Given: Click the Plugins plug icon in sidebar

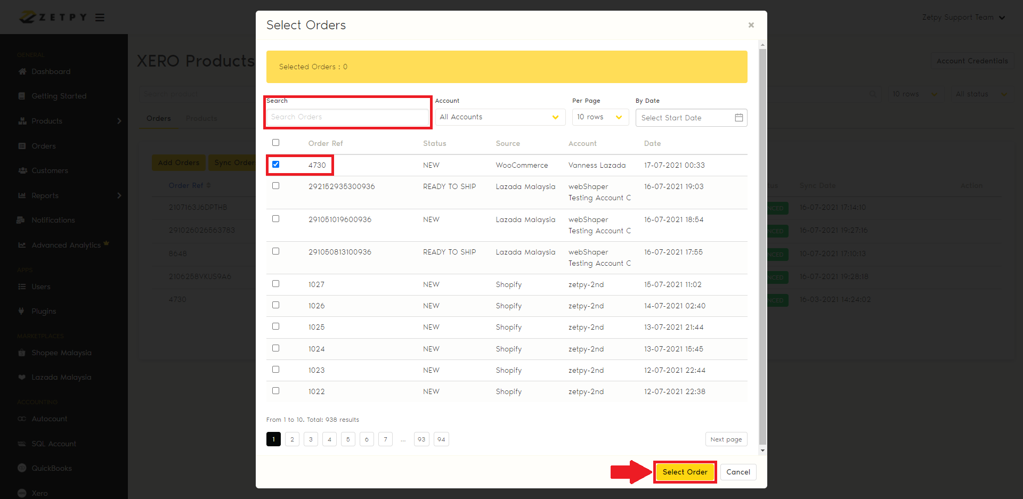Looking at the screenshot, I should tap(21, 311).
